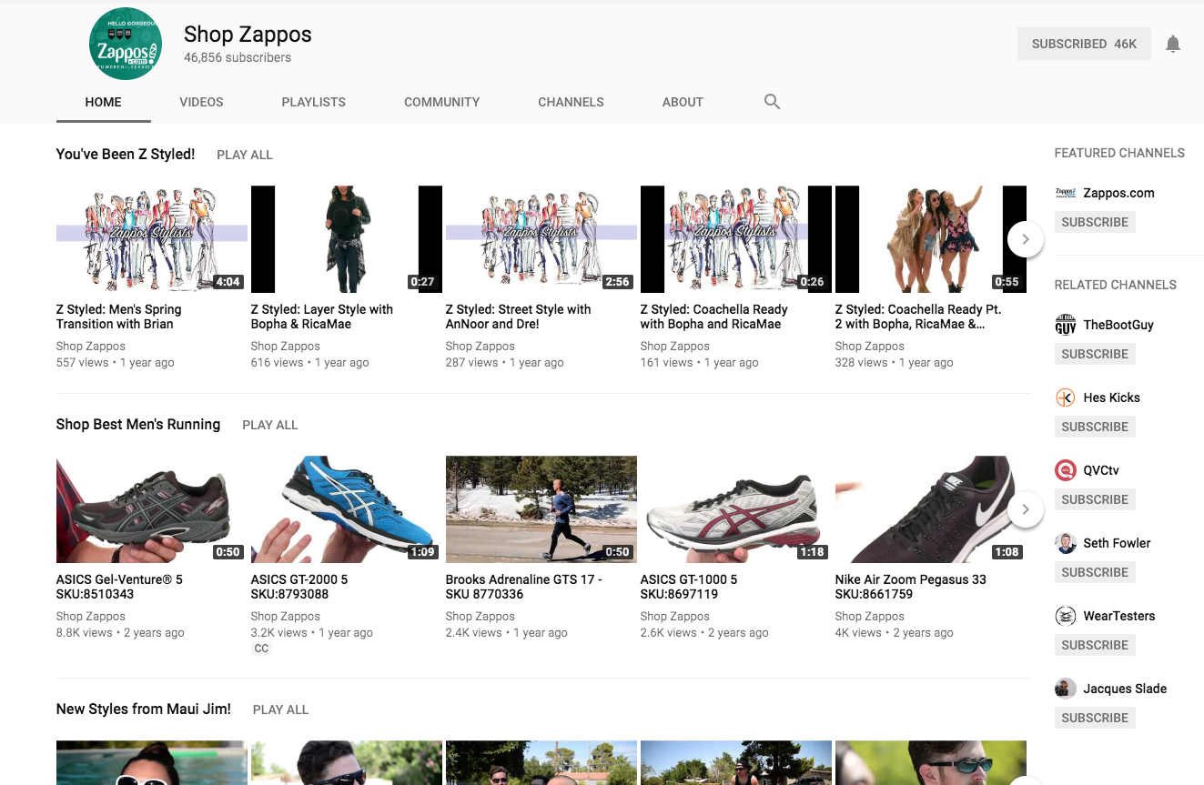Subscribe to TheBootGuy channel
The image size is (1204, 785).
(x=1095, y=354)
